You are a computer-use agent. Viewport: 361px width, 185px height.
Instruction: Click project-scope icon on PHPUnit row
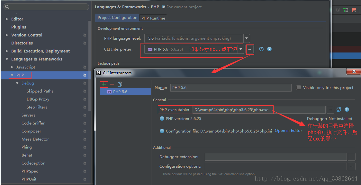tap(84, 179)
